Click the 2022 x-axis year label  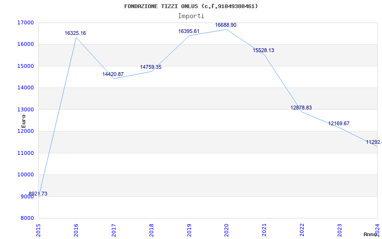[x=302, y=230]
